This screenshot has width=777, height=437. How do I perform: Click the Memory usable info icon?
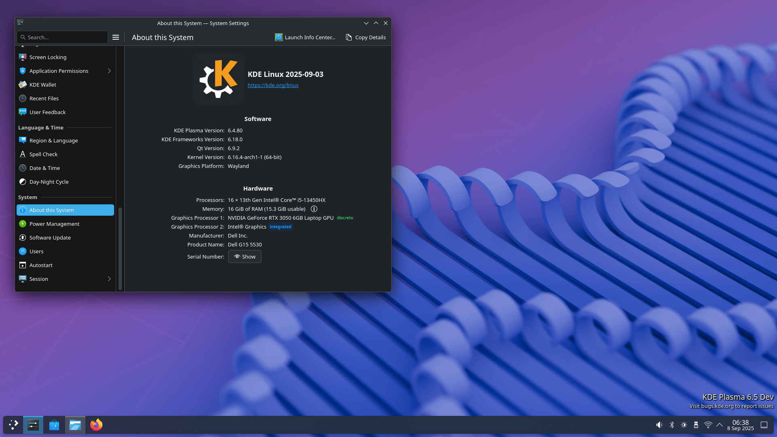point(314,209)
